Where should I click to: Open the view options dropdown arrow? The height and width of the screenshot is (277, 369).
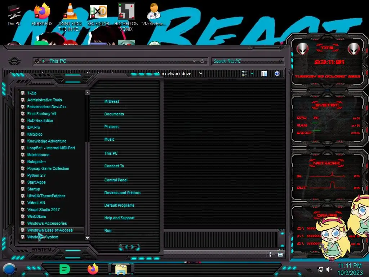[x=252, y=74]
